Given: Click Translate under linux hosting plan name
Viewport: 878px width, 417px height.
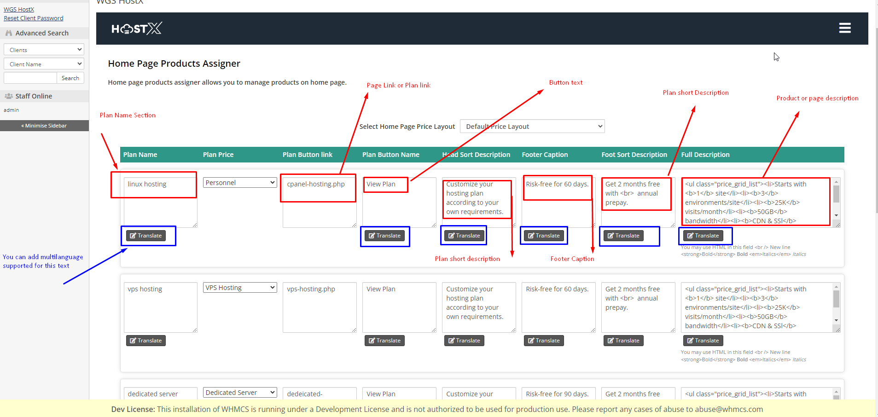Looking at the screenshot, I should tap(146, 236).
